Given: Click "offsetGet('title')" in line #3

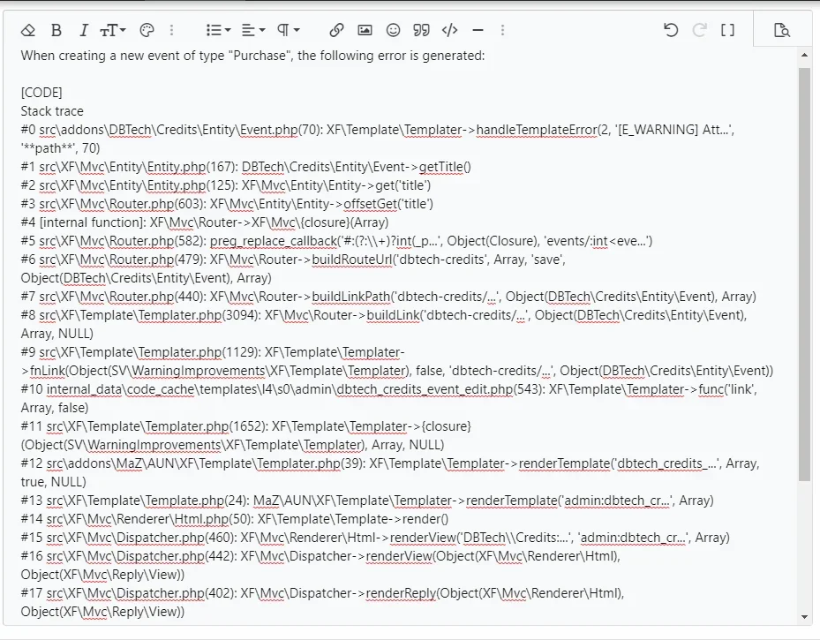Looking at the screenshot, I should pos(388,204).
